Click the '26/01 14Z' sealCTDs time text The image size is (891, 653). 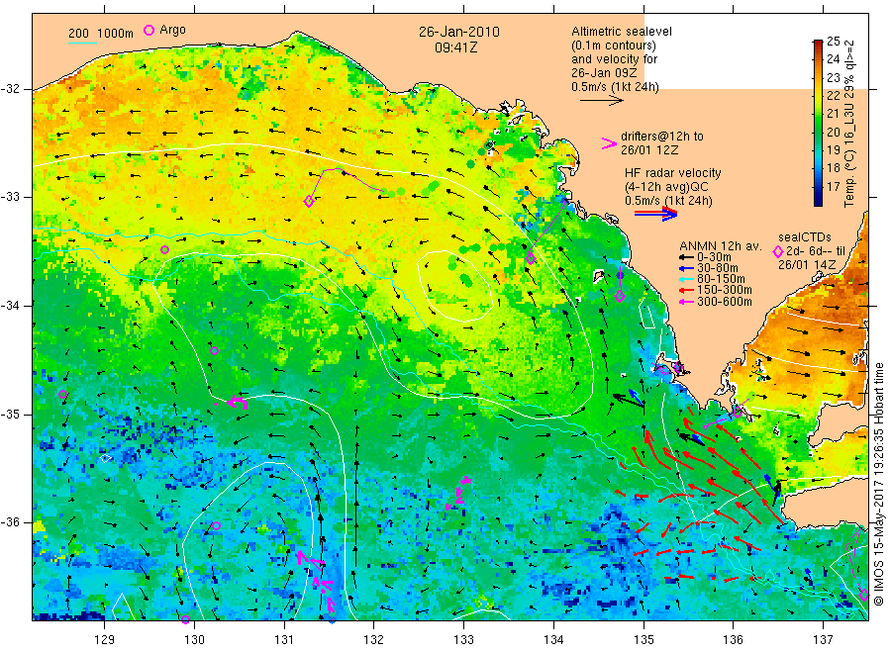[807, 264]
